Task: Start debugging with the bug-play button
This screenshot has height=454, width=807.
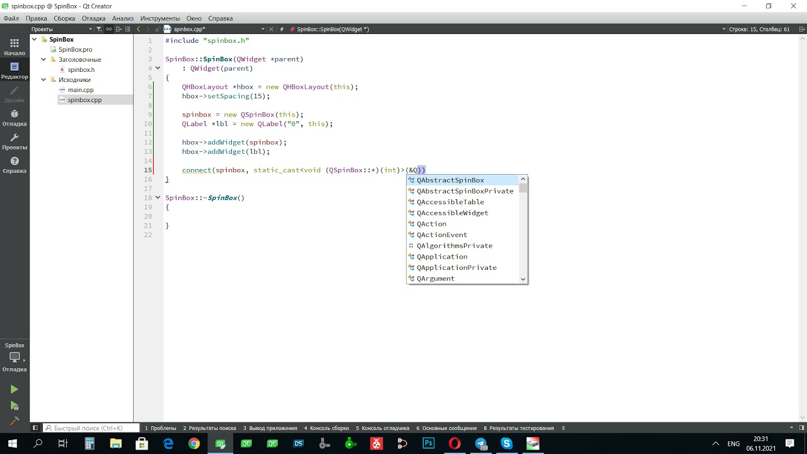Action: click(x=15, y=406)
